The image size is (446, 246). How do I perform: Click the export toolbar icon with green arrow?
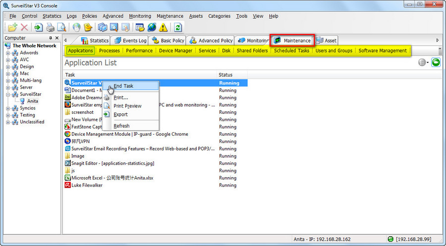38,27
